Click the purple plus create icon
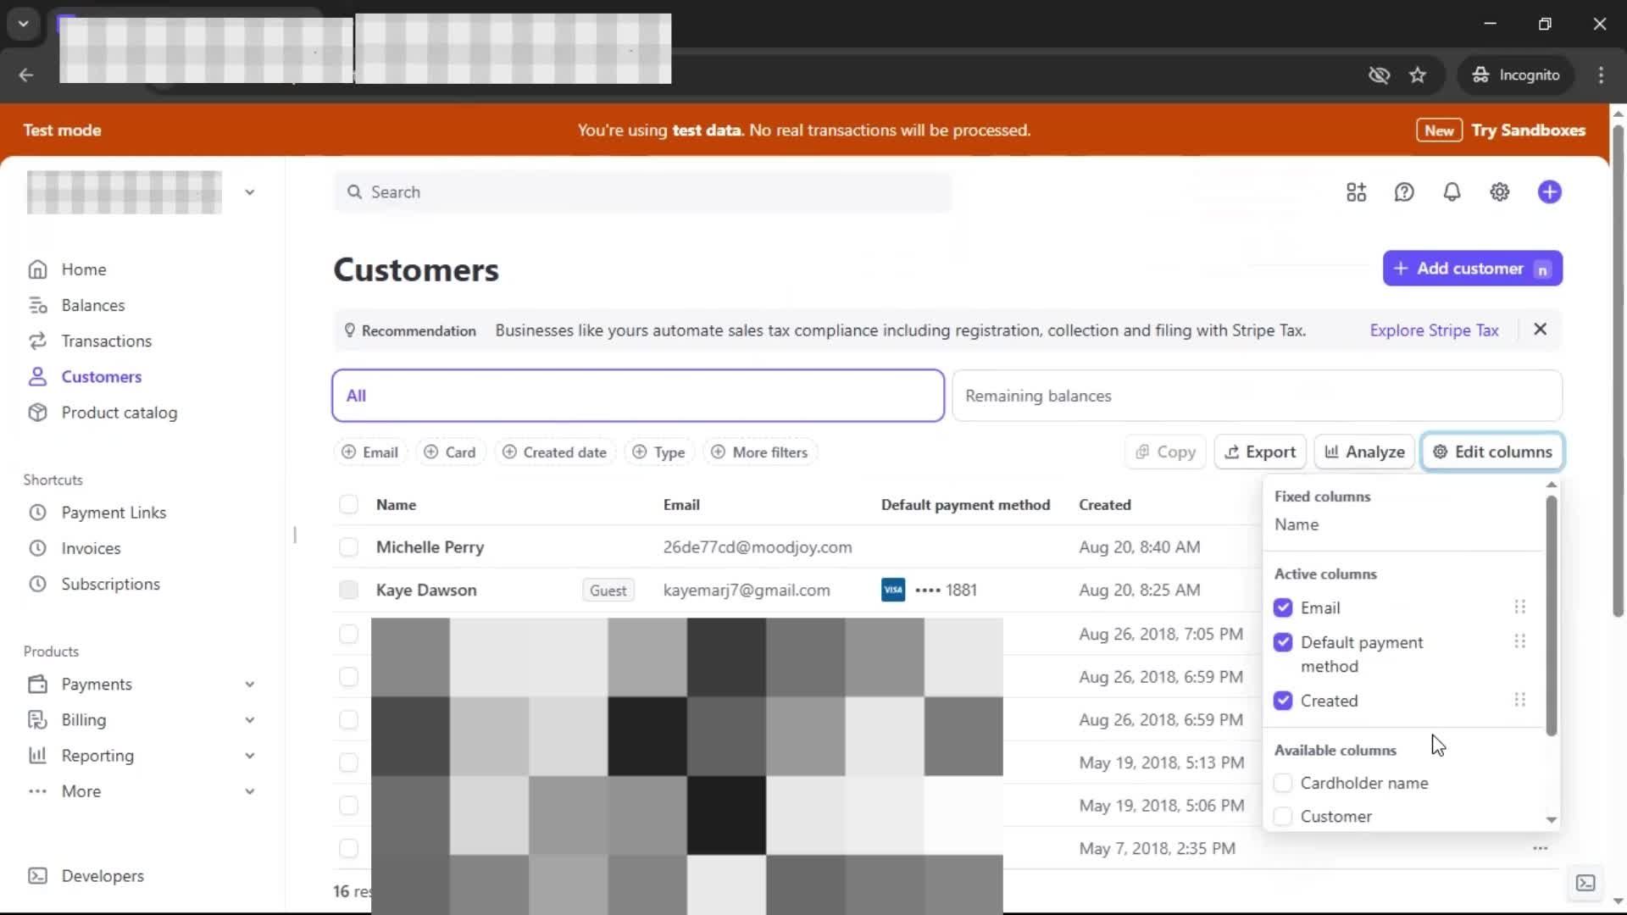1627x915 pixels. [x=1549, y=192]
